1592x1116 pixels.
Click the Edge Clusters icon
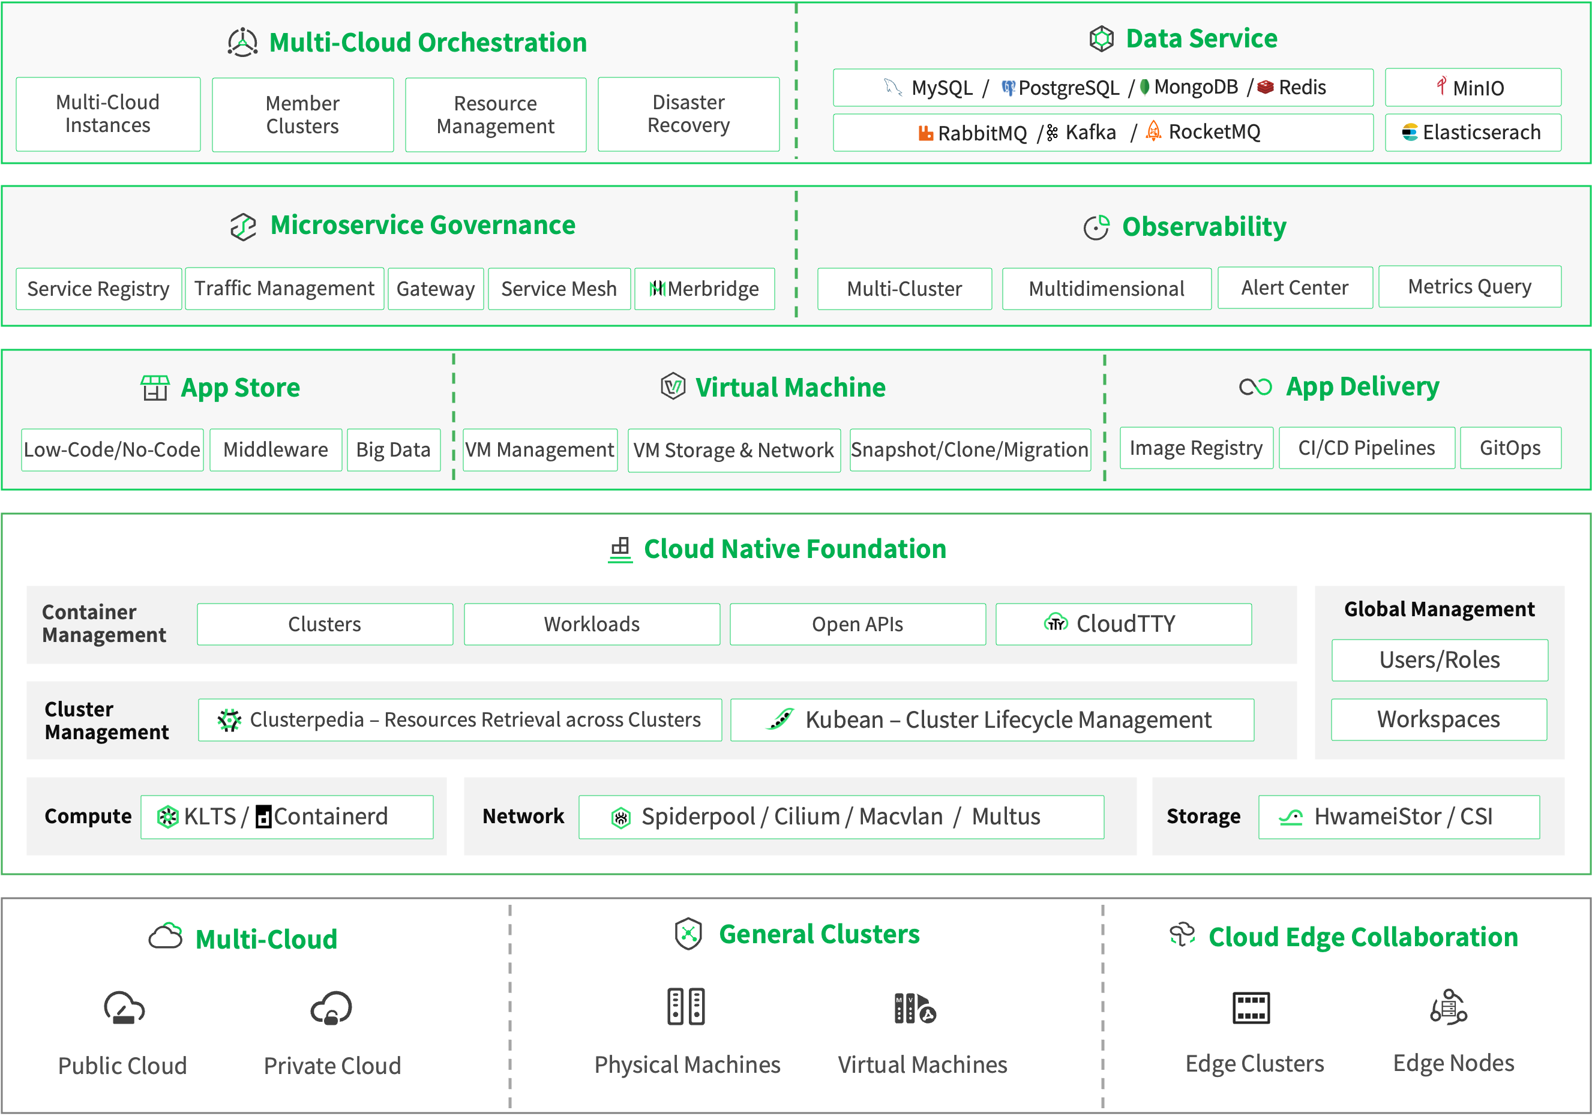pyautogui.click(x=1252, y=1008)
